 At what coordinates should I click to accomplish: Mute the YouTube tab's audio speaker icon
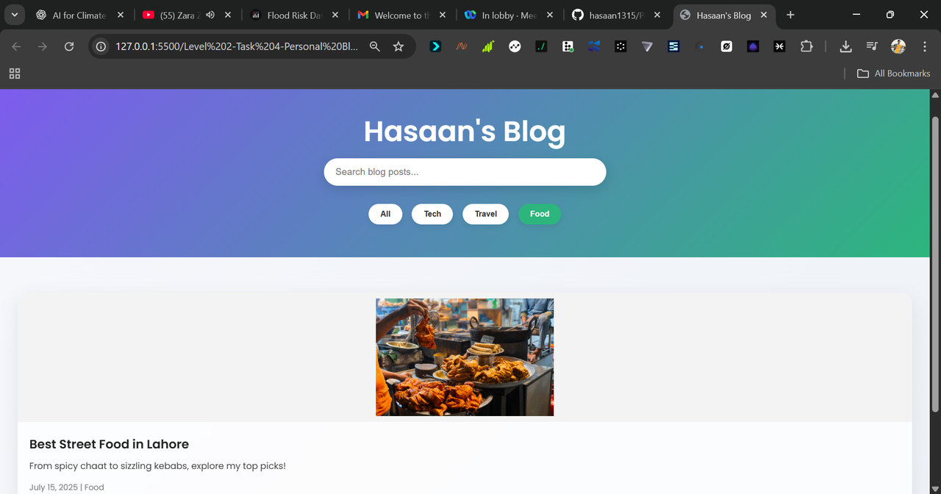210,15
